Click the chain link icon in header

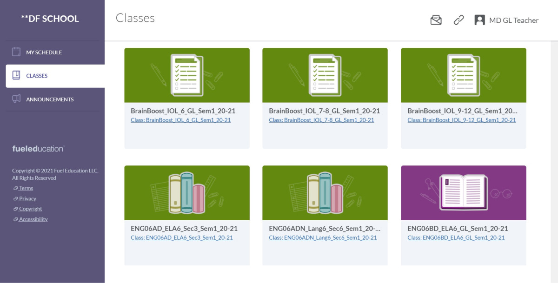458,20
